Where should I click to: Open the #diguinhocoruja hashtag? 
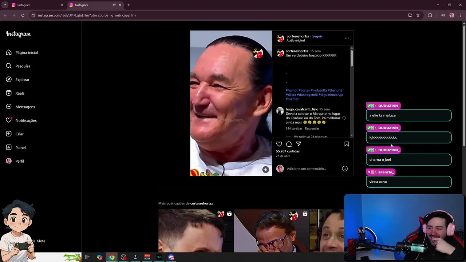(331, 95)
